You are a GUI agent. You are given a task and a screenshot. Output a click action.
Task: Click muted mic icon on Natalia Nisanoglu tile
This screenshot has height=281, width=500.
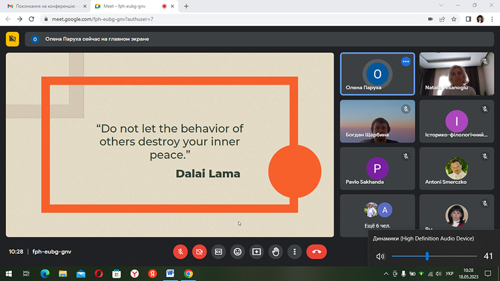click(x=484, y=62)
